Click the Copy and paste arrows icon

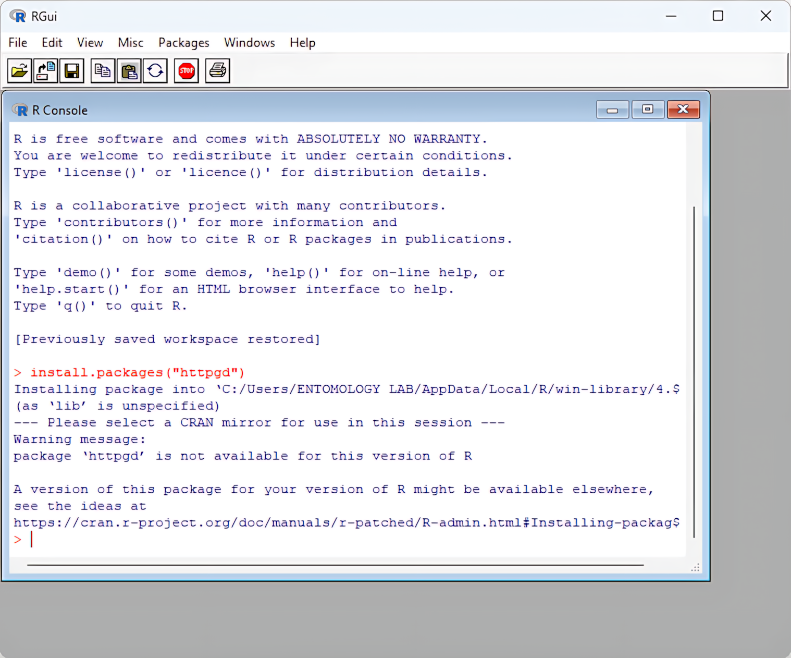155,71
